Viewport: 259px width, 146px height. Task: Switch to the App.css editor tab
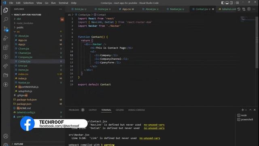[127, 9]
